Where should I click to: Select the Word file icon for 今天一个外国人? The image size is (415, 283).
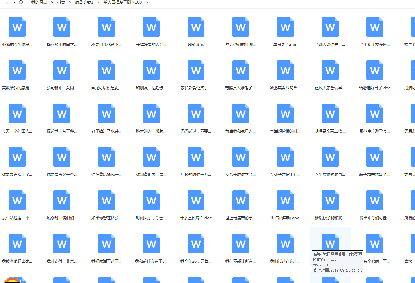[17, 114]
